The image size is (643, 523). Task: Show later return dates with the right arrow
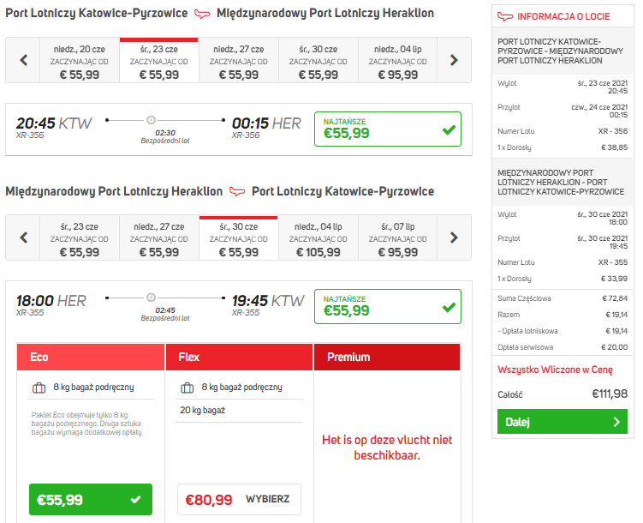tap(454, 237)
